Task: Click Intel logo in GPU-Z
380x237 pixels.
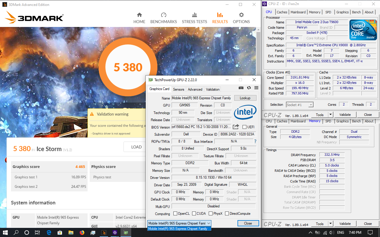Action: click(x=245, y=112)
